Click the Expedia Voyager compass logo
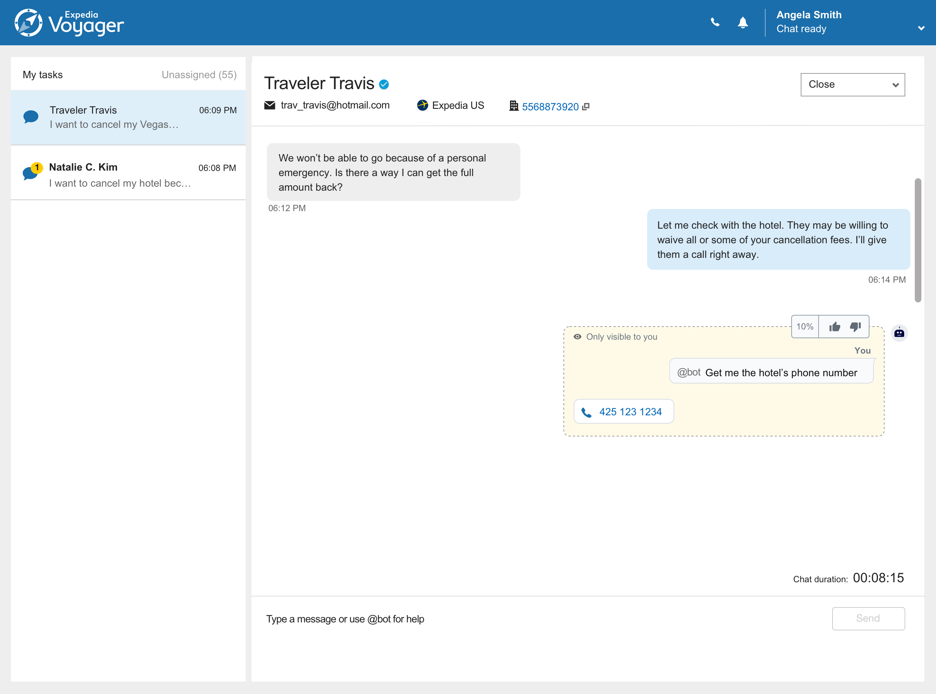 (x=28, y=23)
